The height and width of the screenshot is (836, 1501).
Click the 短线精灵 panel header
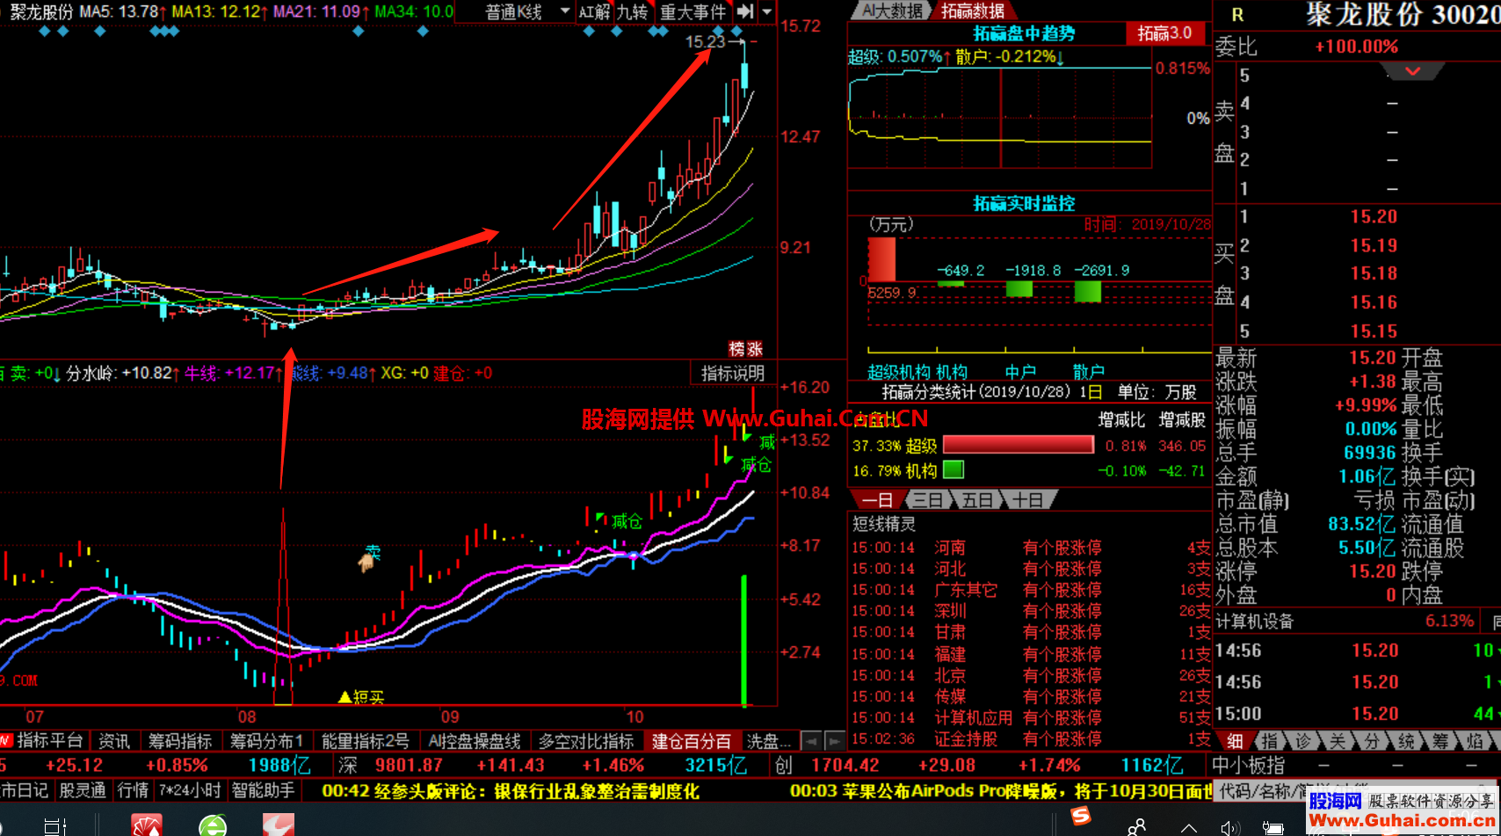(x=884, y=524)
